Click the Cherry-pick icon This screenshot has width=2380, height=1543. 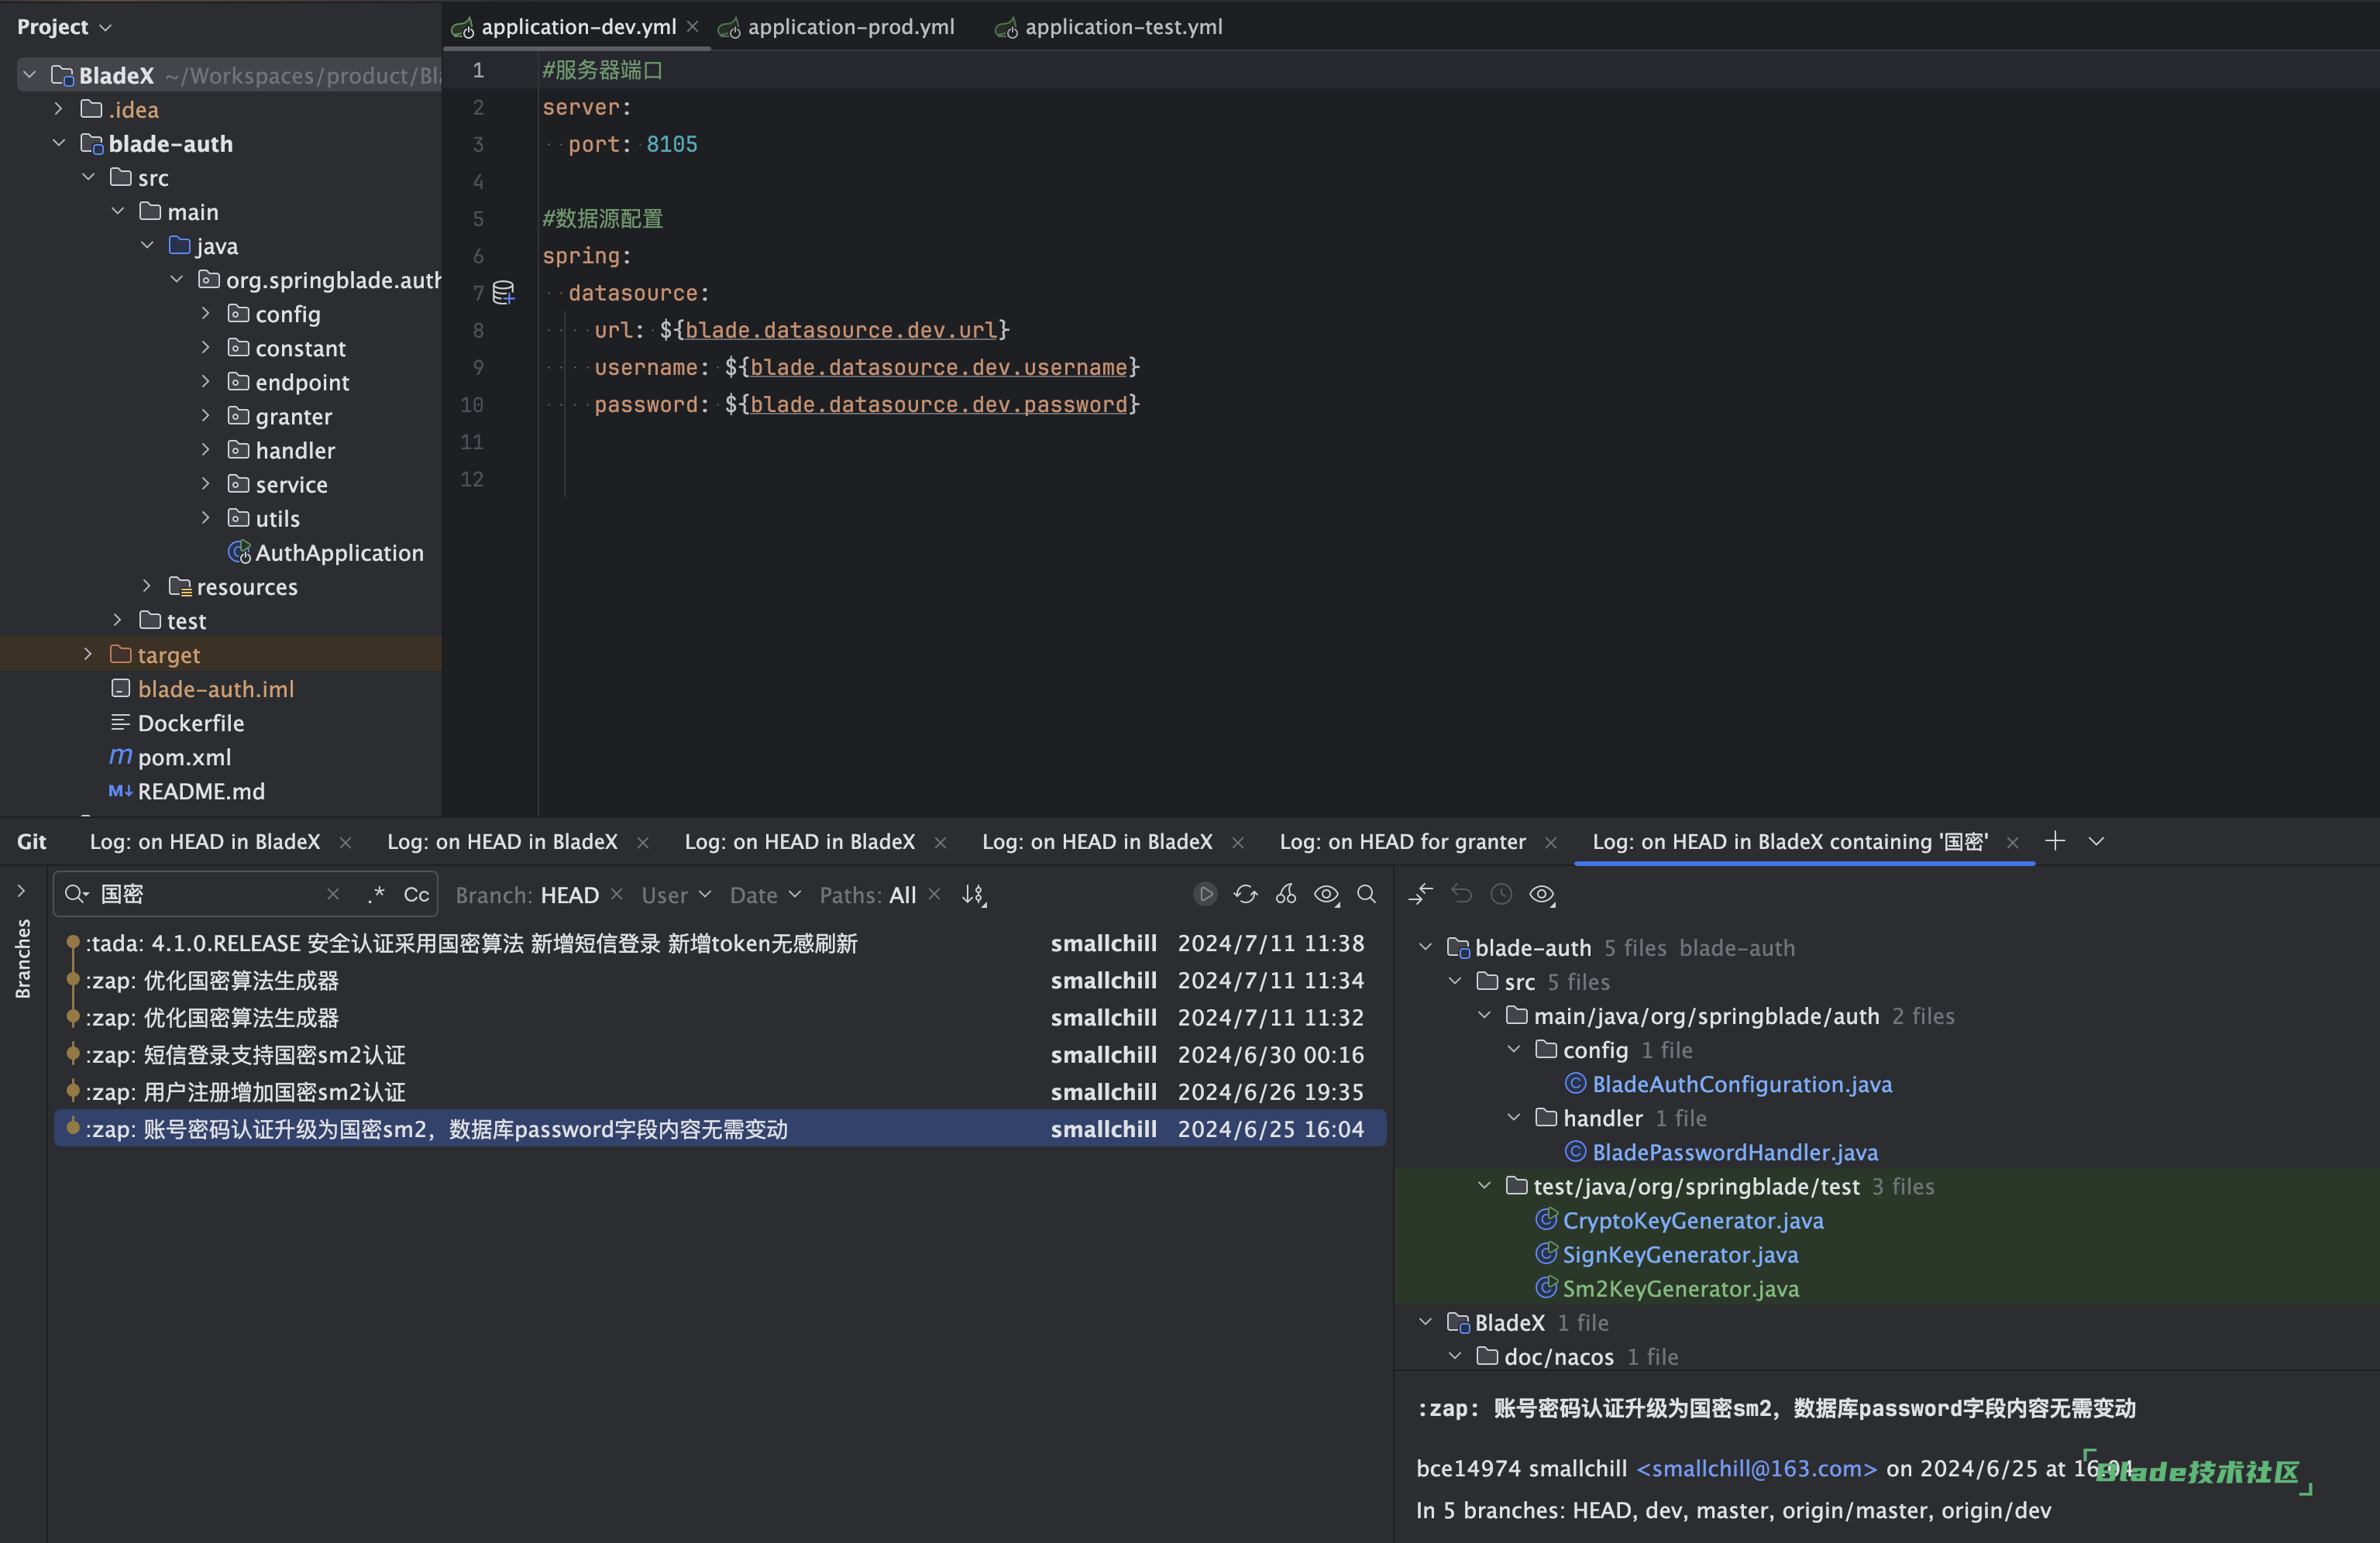pyautogui.click(x=1286, y=894)
